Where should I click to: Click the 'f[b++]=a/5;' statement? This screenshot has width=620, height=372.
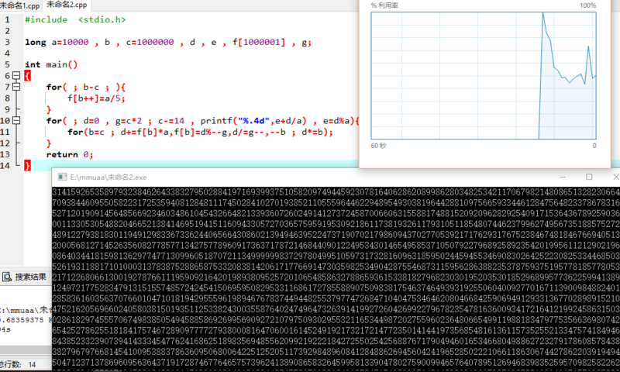96,98
